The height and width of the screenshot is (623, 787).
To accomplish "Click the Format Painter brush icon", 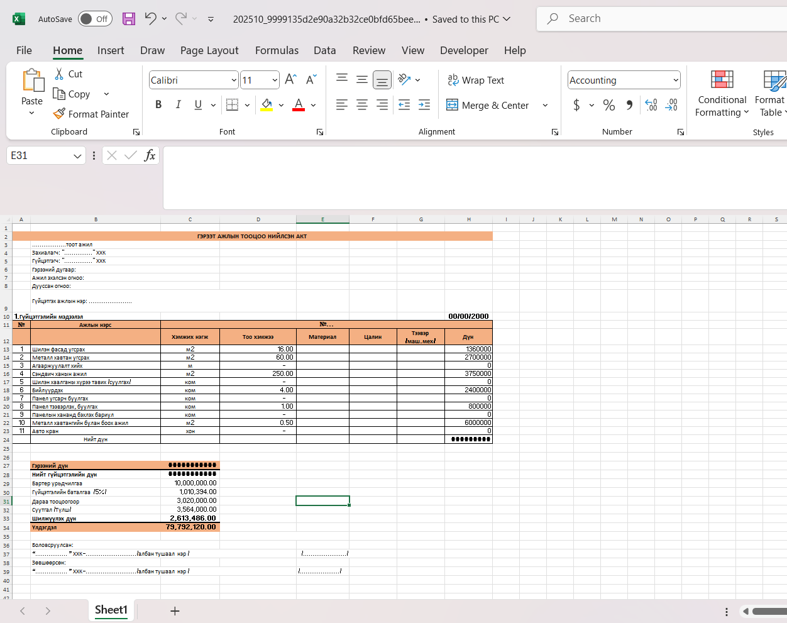I will [x=59, y=114].
